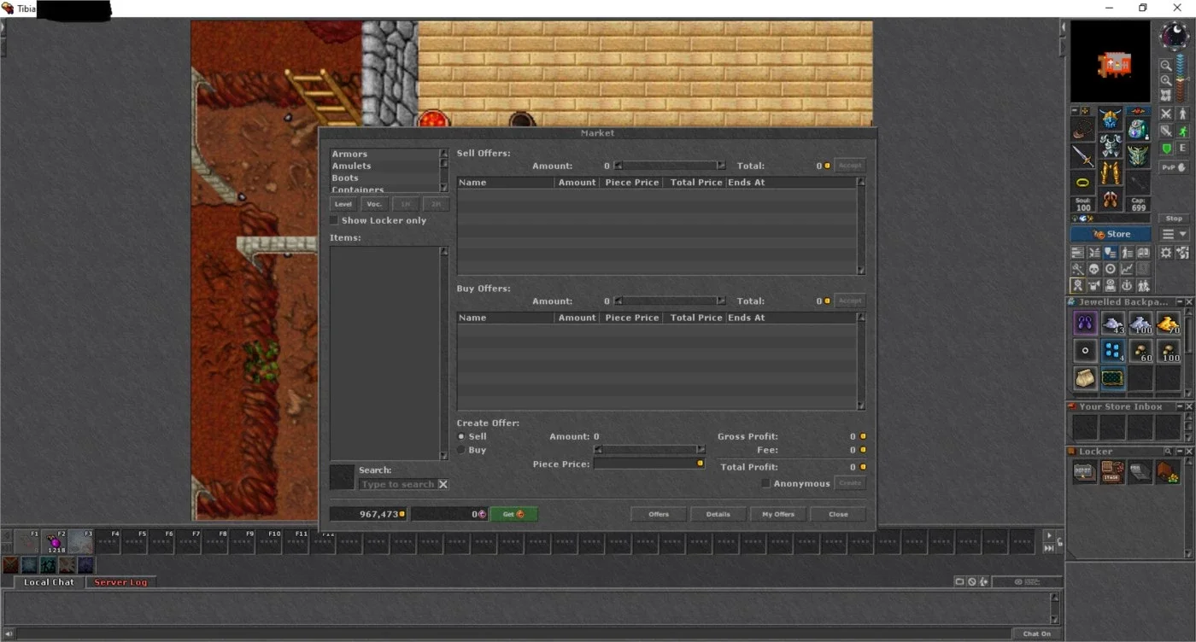Viewport: 1196px width, 642px height.
Task: Open the hamburger menu dropdown
Action: 1175,234
